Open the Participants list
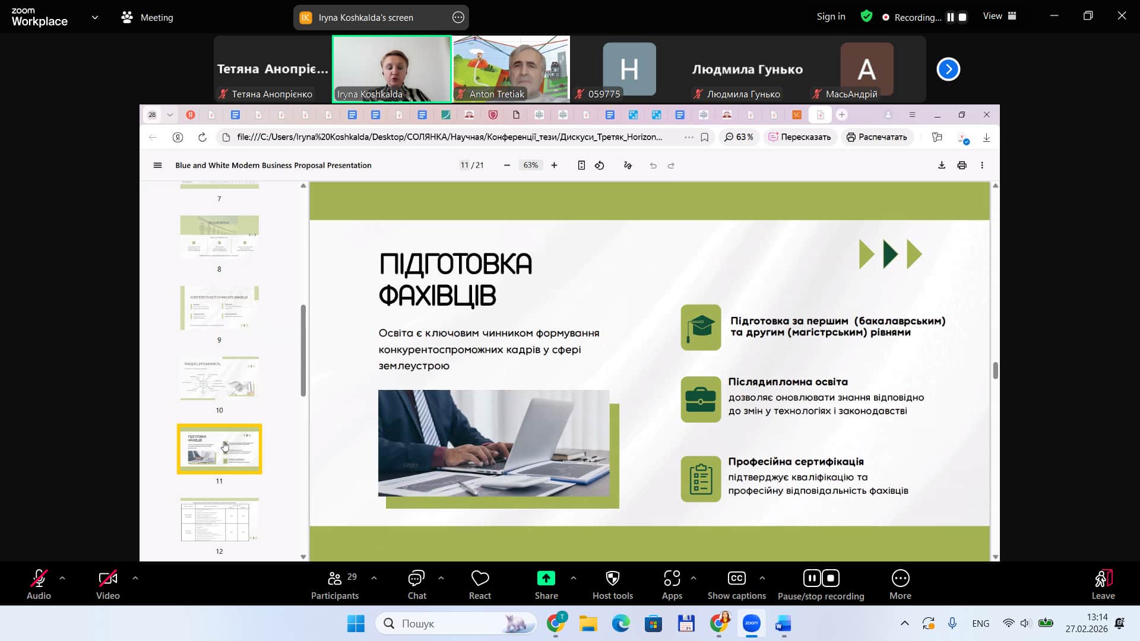The width and height of the screenshot is (1140, 641). [x=335, y=579]
